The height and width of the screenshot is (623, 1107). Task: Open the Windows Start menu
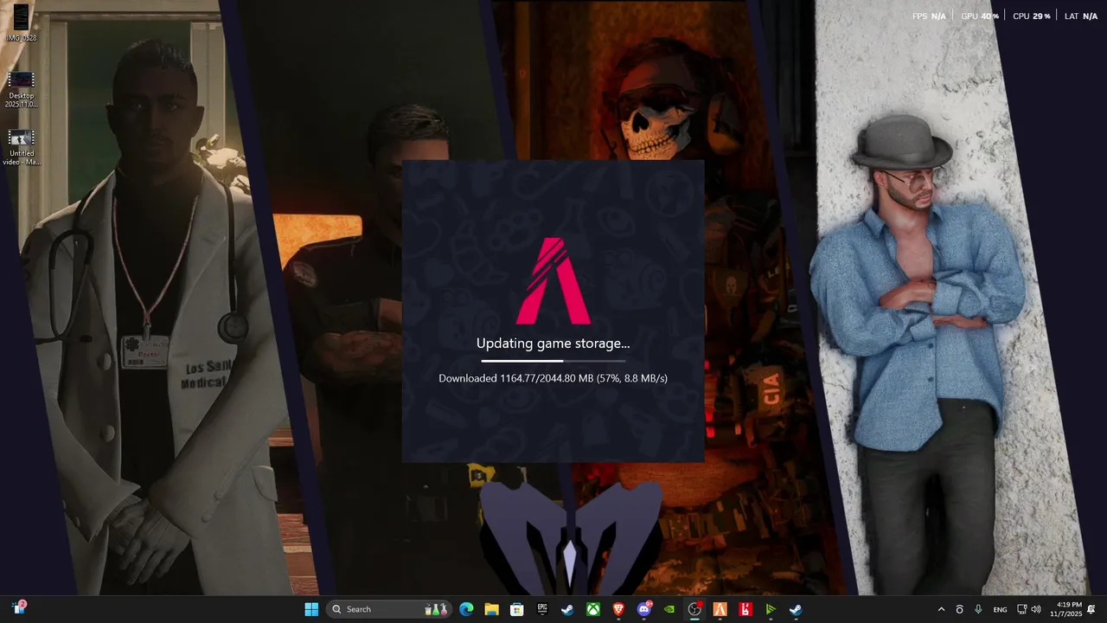pyautogui.click(x=311, y=609)
